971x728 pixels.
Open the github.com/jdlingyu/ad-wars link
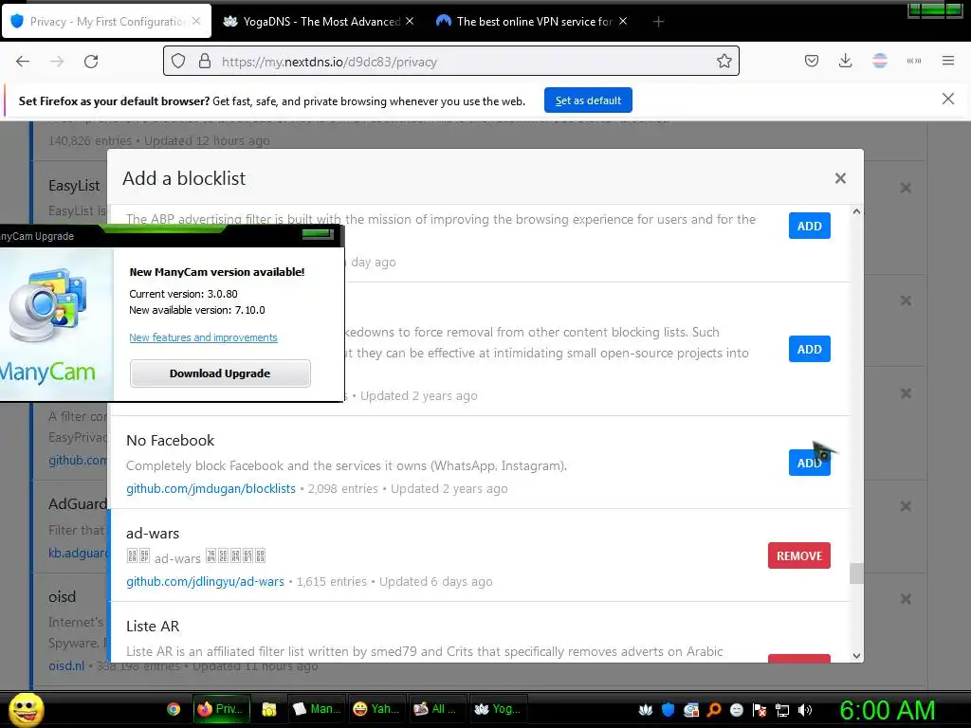coord(205,581)
